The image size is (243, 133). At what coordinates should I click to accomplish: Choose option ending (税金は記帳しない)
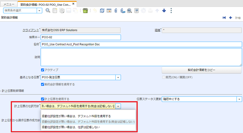click(88, 122)
